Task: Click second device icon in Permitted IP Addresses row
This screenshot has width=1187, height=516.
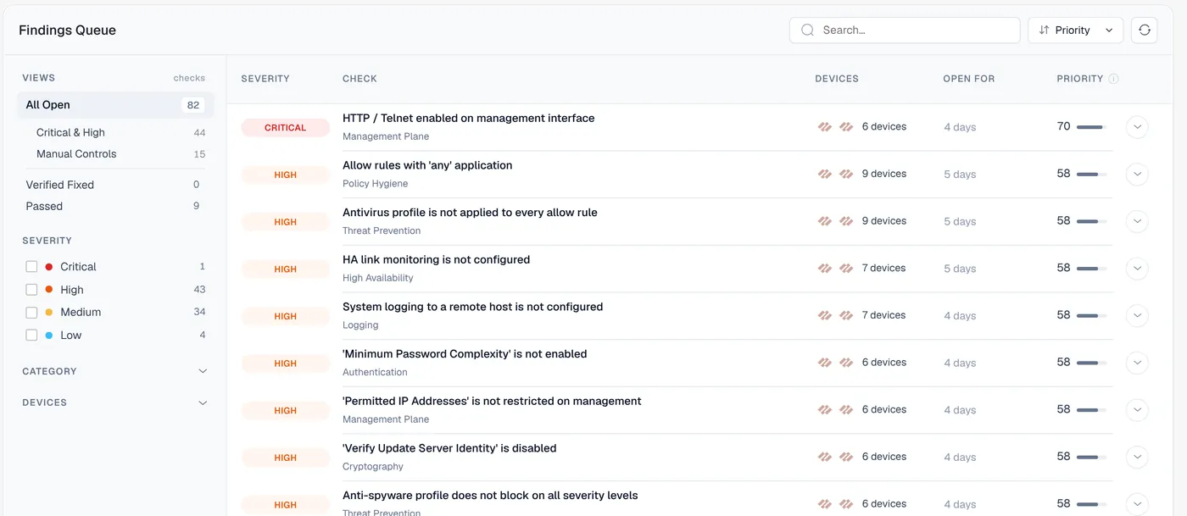Action: coord(845,410)
